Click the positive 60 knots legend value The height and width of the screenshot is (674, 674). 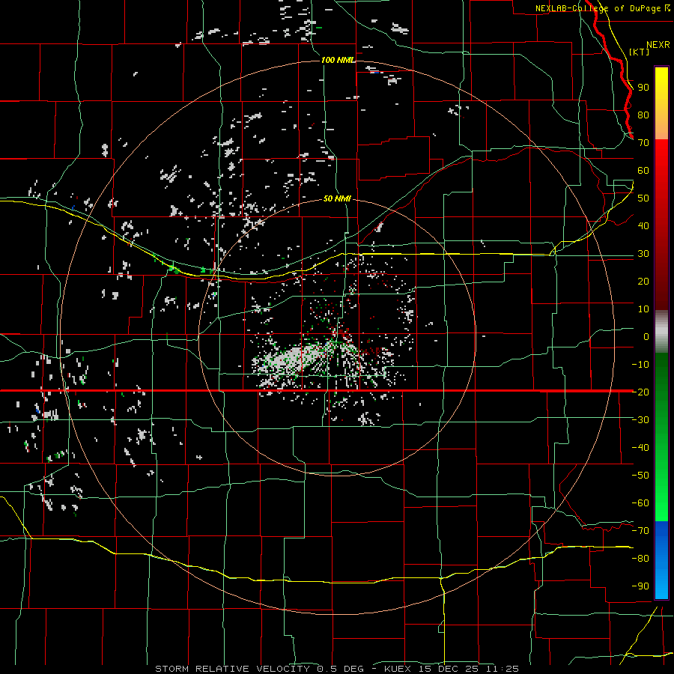point(643,171)
